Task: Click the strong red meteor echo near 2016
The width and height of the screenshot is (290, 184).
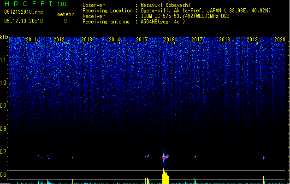Action: [166, 157]
